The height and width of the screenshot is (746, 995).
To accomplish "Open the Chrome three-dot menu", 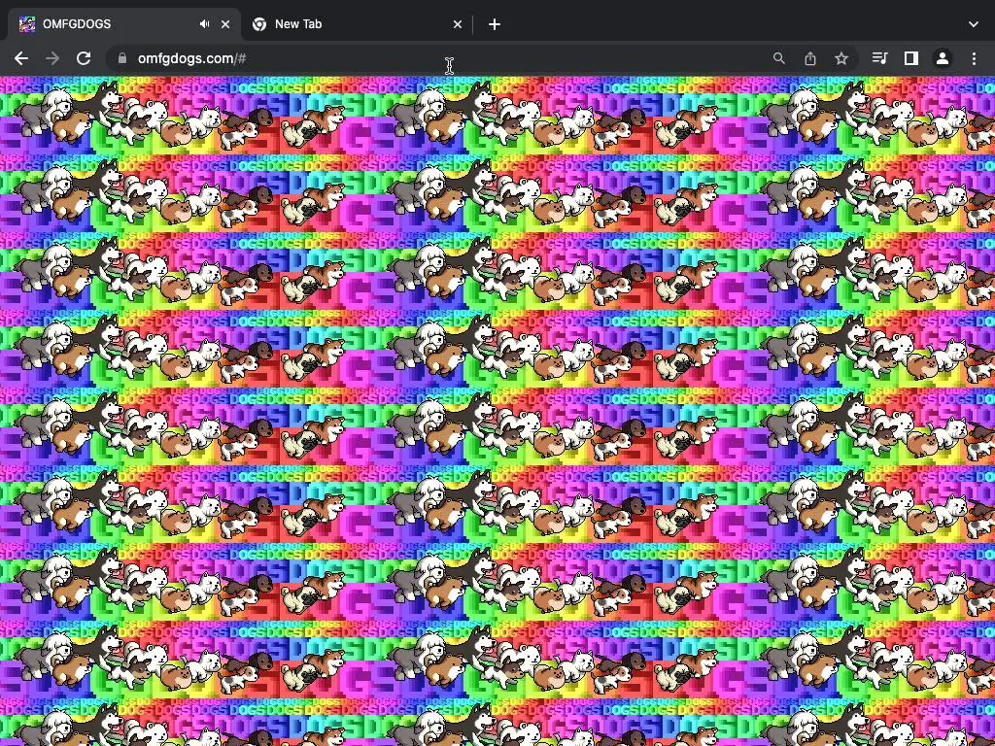I will (x=974, y=58).
